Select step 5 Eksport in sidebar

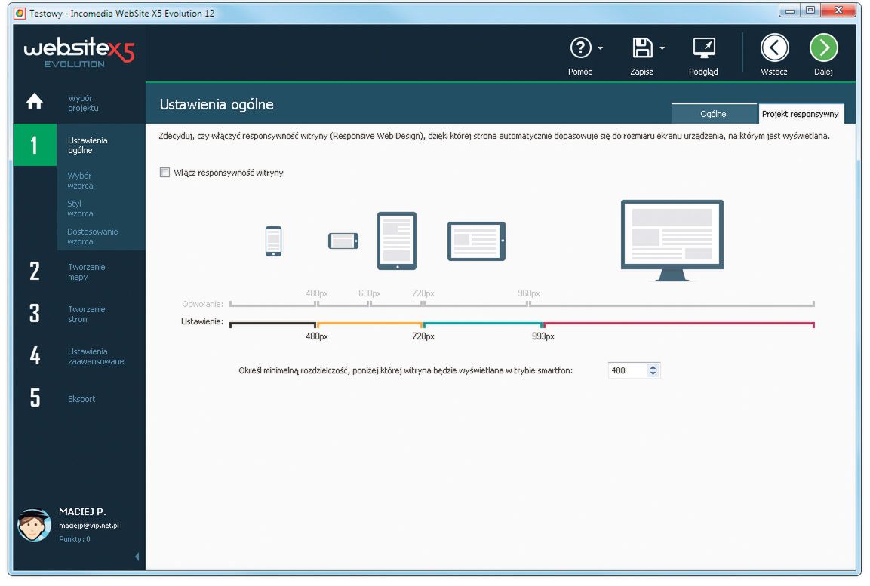pos(83,398)
